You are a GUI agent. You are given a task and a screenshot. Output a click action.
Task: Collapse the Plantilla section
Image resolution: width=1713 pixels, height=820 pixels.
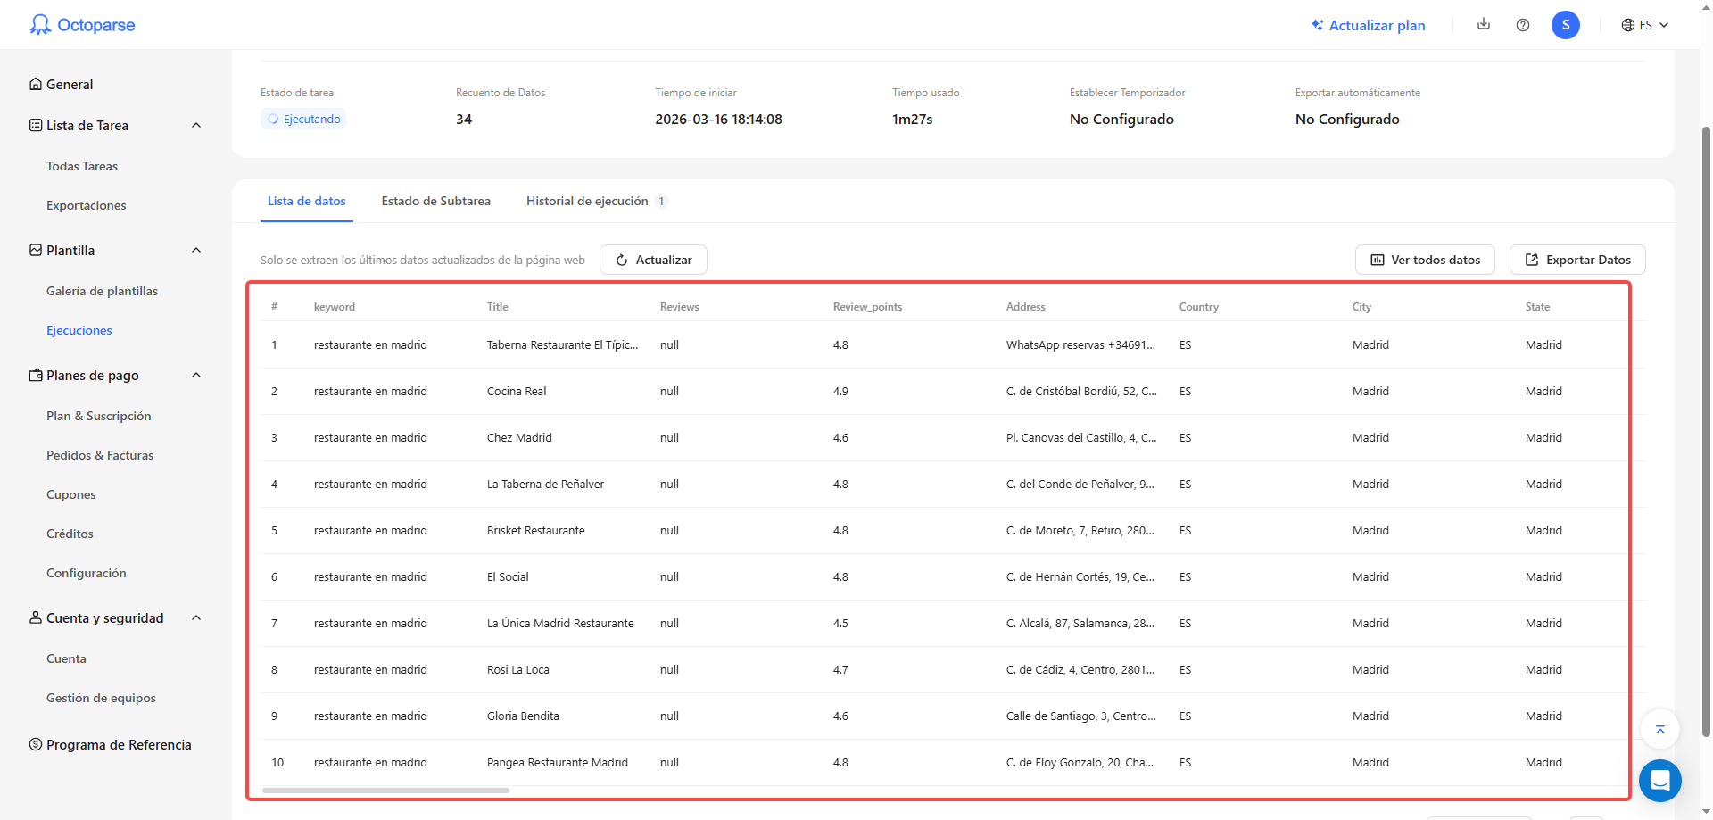pyautogui.click(x=196, y=251)
